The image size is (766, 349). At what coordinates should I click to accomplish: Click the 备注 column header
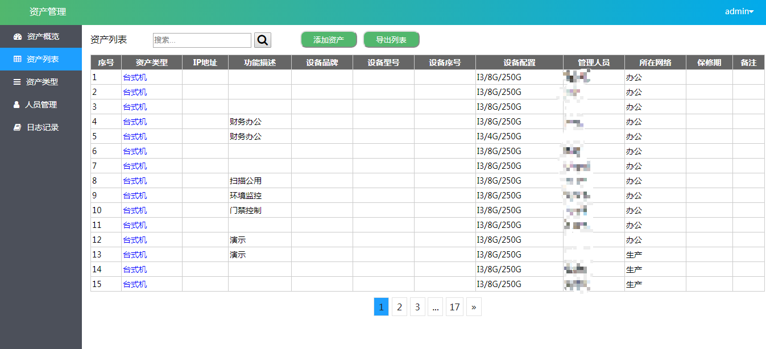click(x=748, y=63)
